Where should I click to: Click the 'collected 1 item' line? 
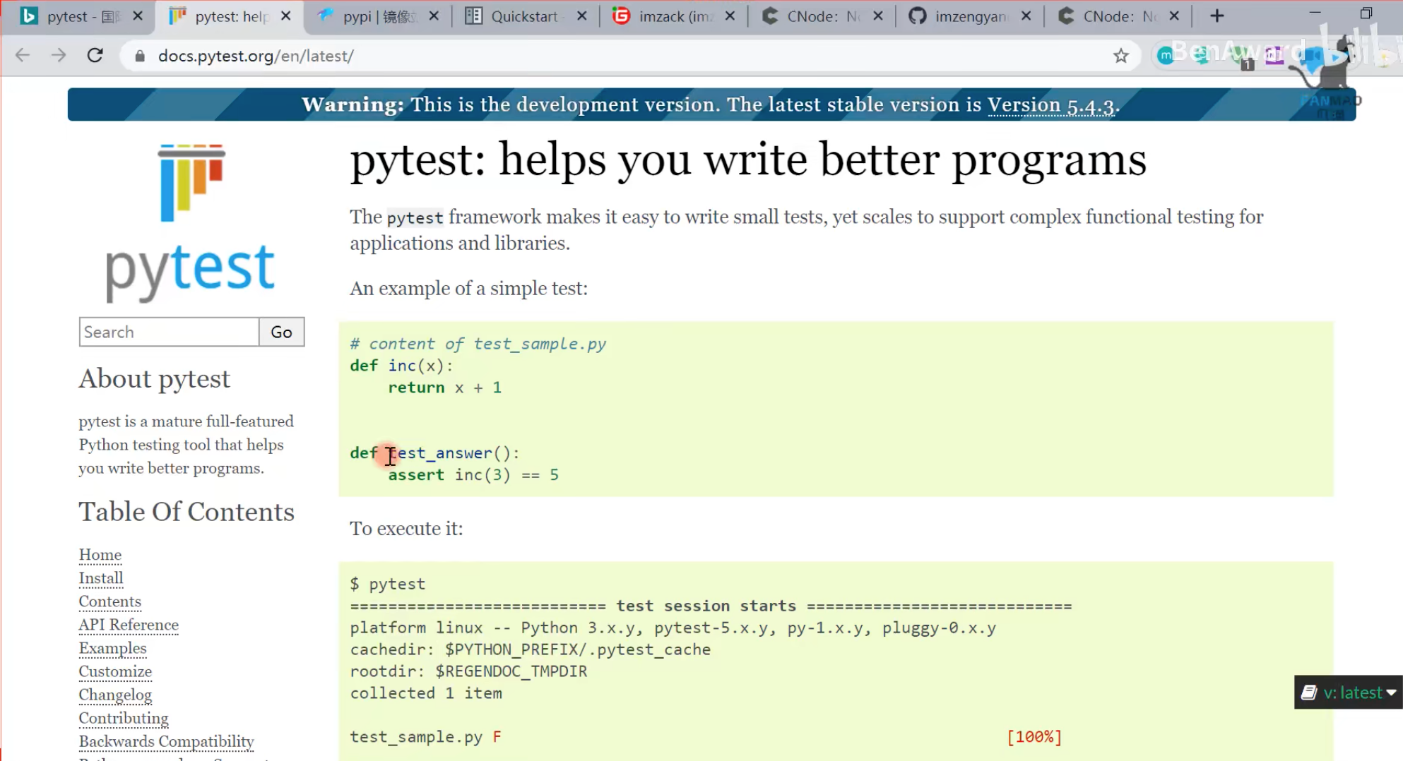coord(426,693)
